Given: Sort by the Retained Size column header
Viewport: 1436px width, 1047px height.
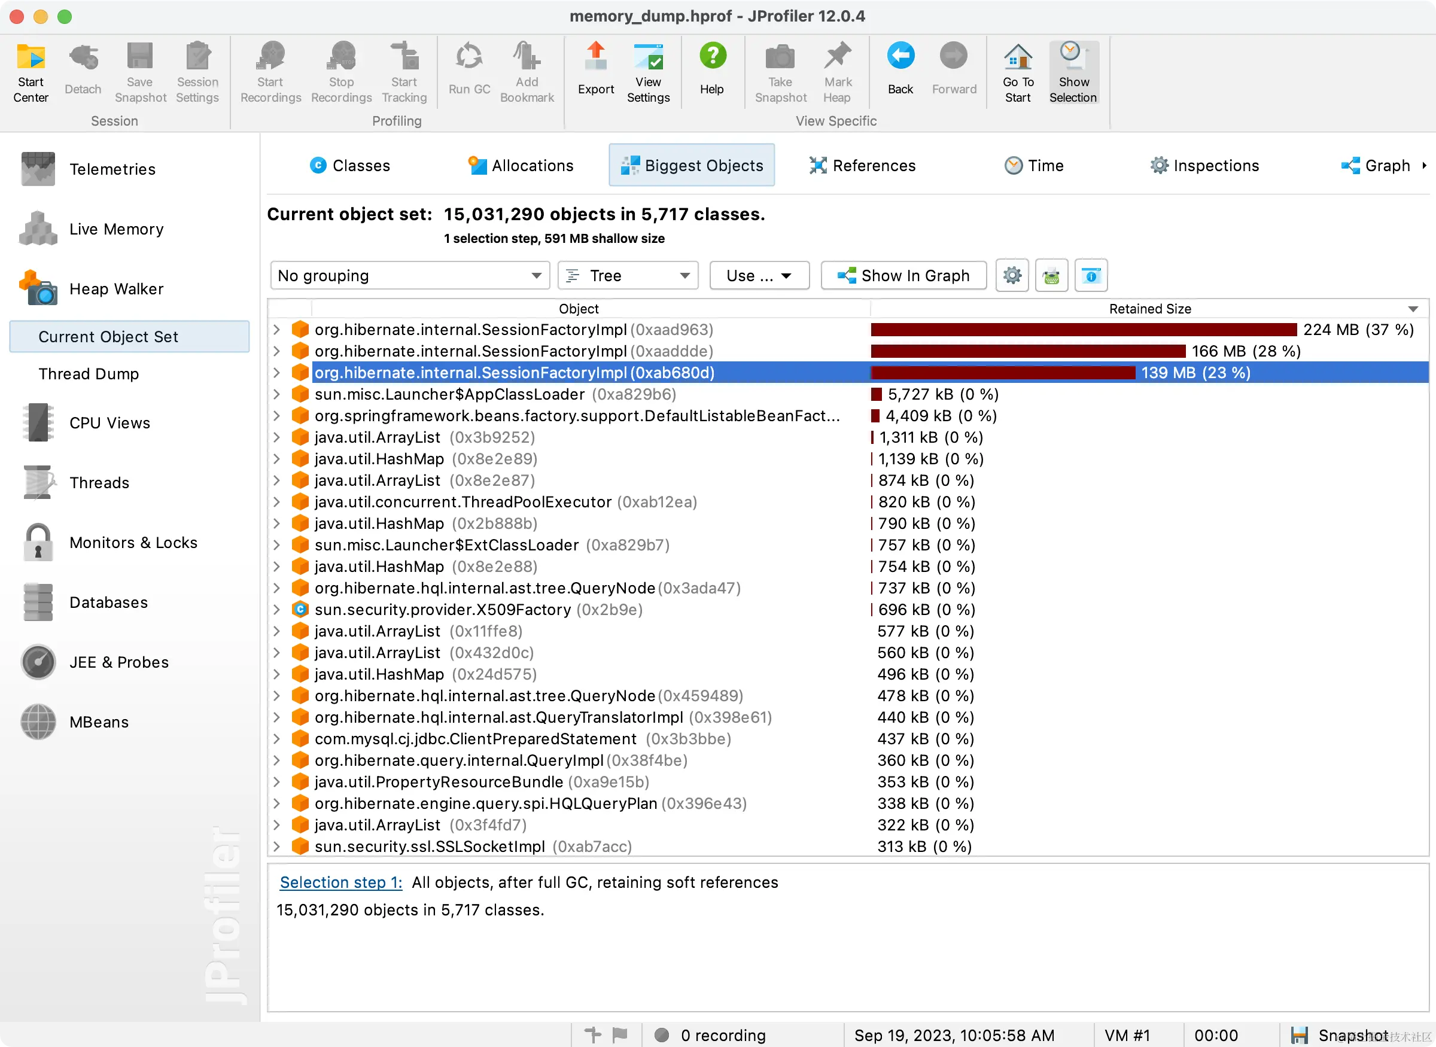Looking at the screenshot, I should pyautogui.click(x=1149, y=309).
